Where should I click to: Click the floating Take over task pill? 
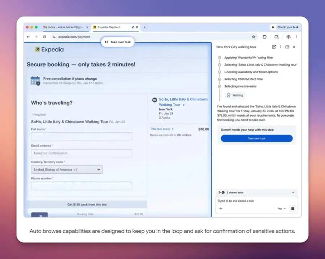(118, 42)
